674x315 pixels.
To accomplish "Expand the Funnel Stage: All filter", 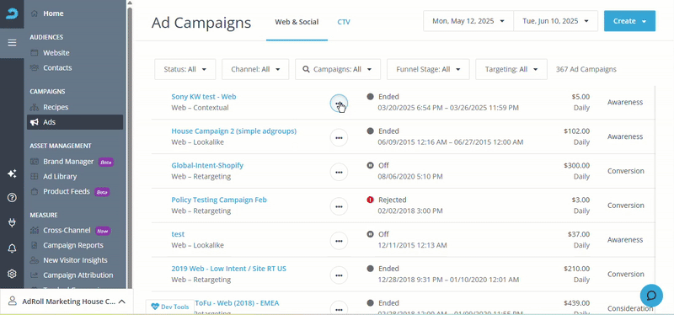I will click(428, 69).
